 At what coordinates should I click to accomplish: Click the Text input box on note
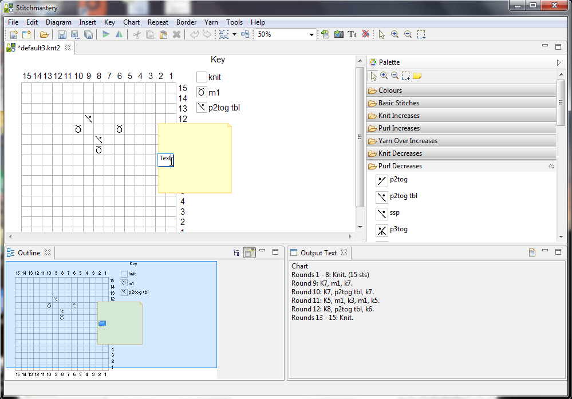(165, 159)
